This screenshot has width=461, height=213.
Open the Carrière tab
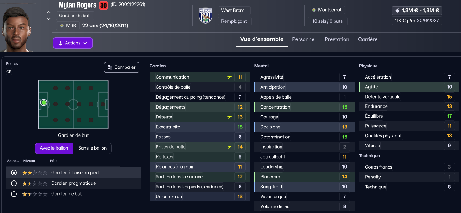368,39
